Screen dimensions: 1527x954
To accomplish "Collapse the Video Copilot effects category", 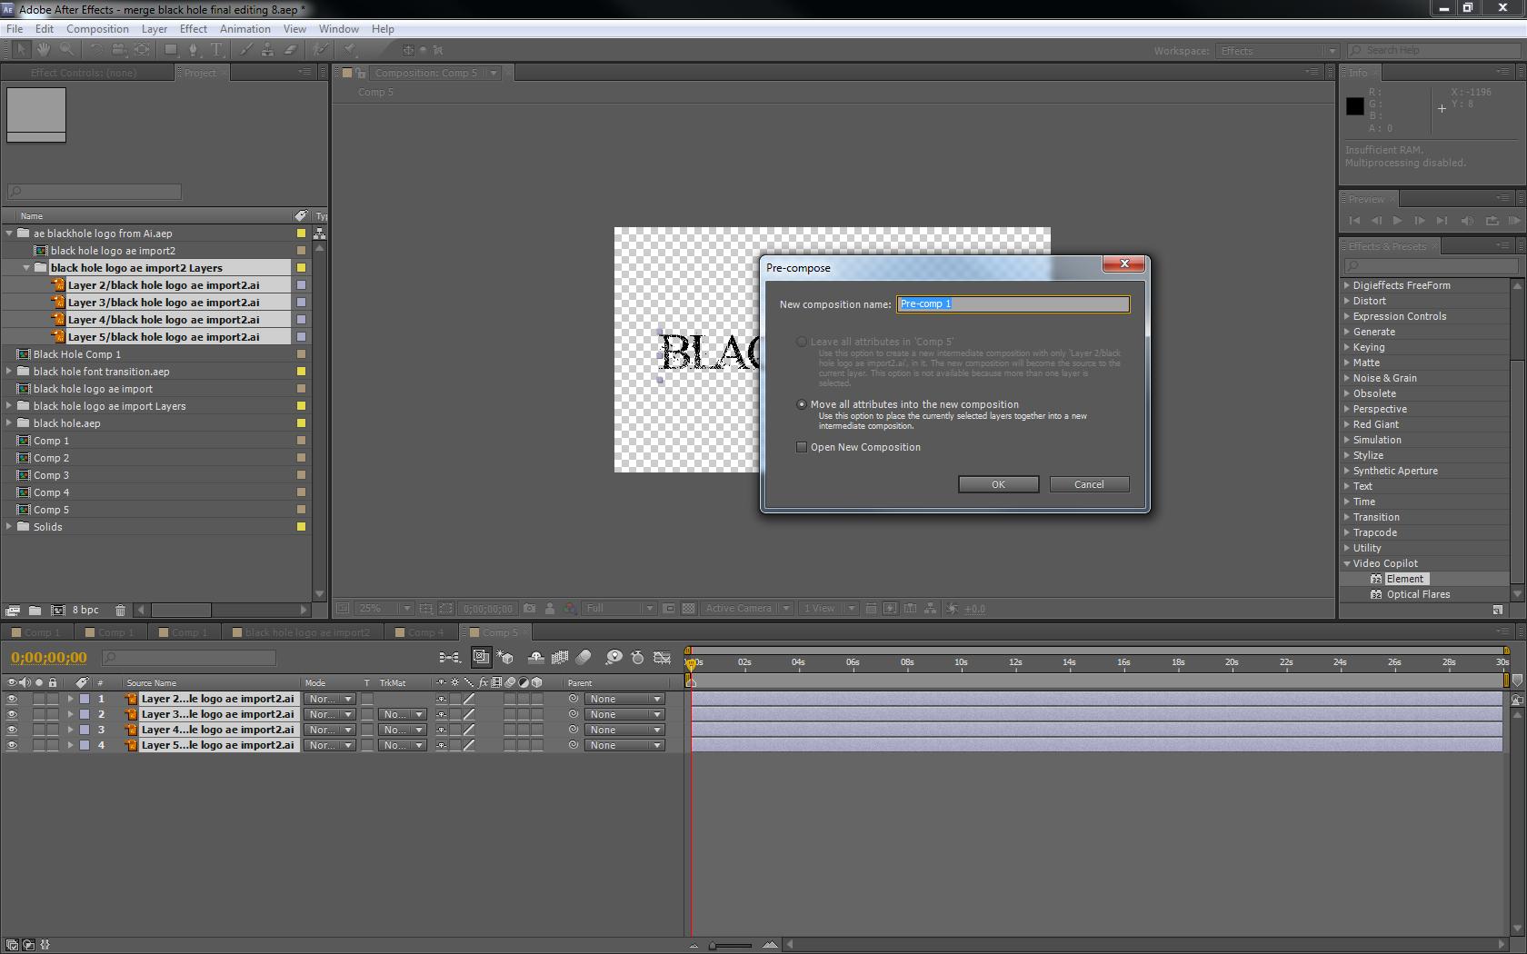I will tap(1347, 563).
